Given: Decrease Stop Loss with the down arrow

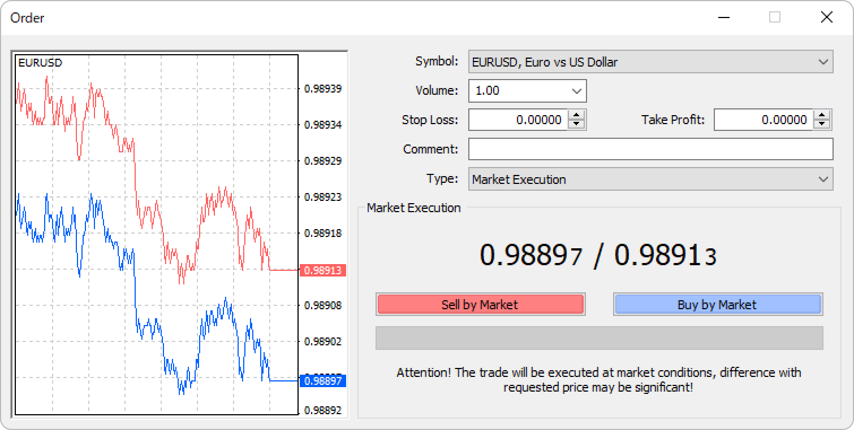Looking at the screenshot, I should (576, 124).
